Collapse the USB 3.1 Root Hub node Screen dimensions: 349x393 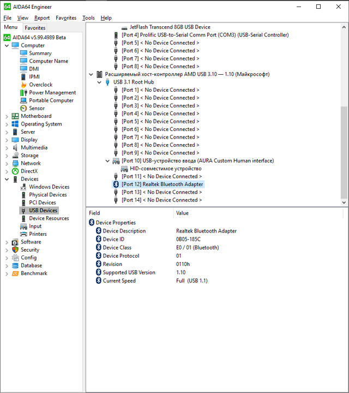pos(99,82)
